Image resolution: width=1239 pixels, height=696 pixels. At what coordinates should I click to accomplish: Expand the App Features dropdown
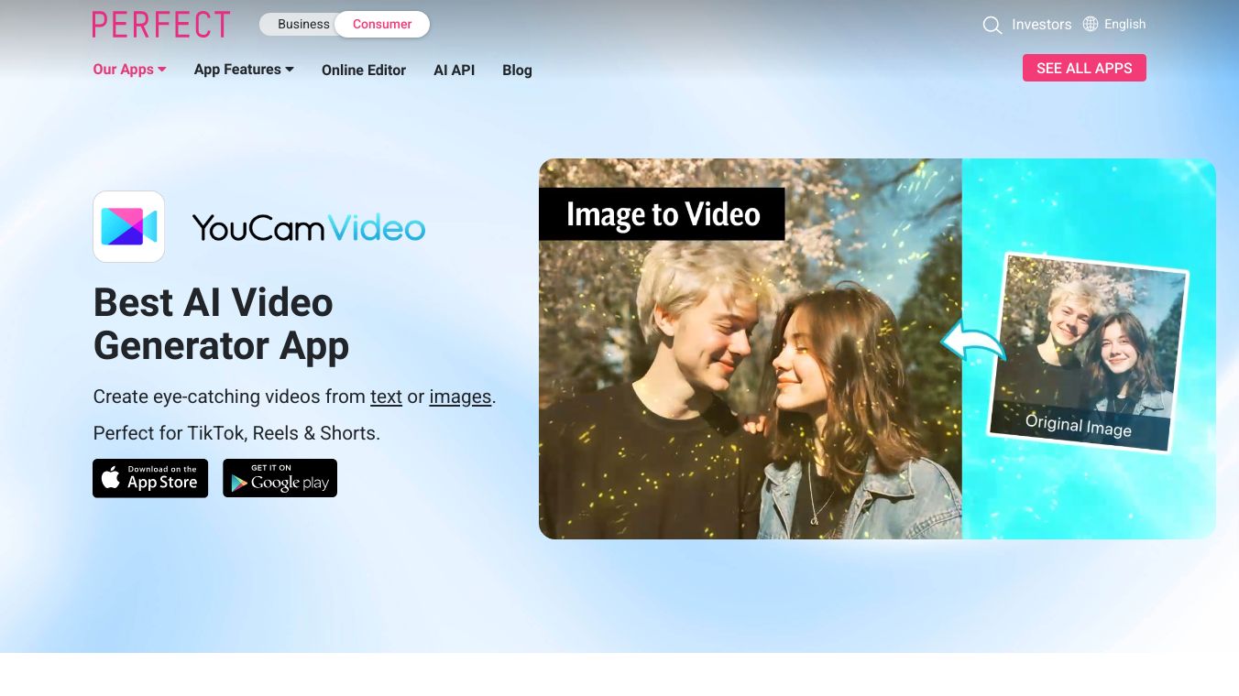point(244,70)
